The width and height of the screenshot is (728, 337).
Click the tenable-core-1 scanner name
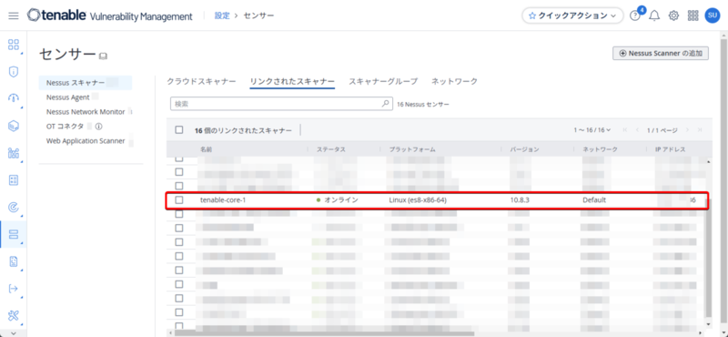(223, 199)
